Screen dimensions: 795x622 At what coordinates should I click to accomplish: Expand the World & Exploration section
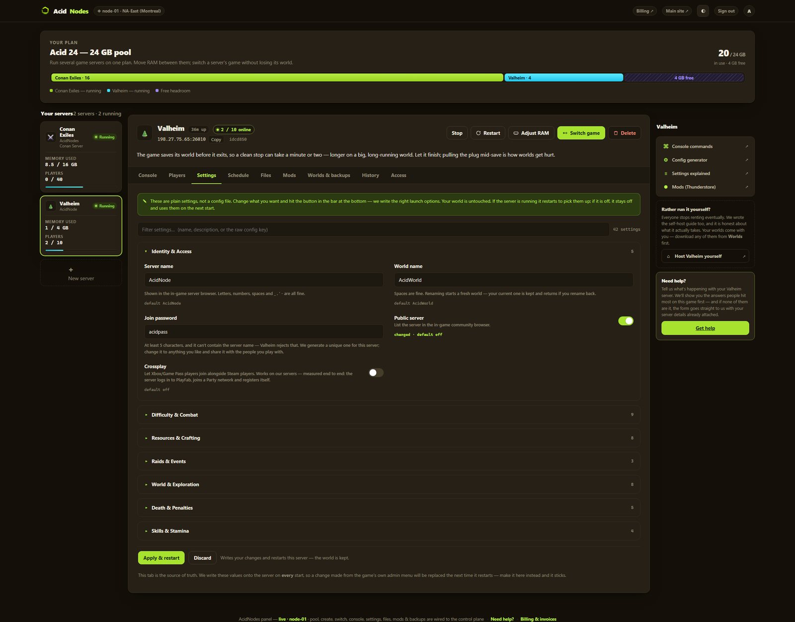tap(389, 484)
